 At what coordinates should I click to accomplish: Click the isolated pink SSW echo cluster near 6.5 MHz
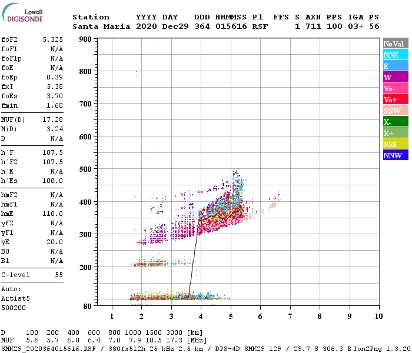click(274, 201)
